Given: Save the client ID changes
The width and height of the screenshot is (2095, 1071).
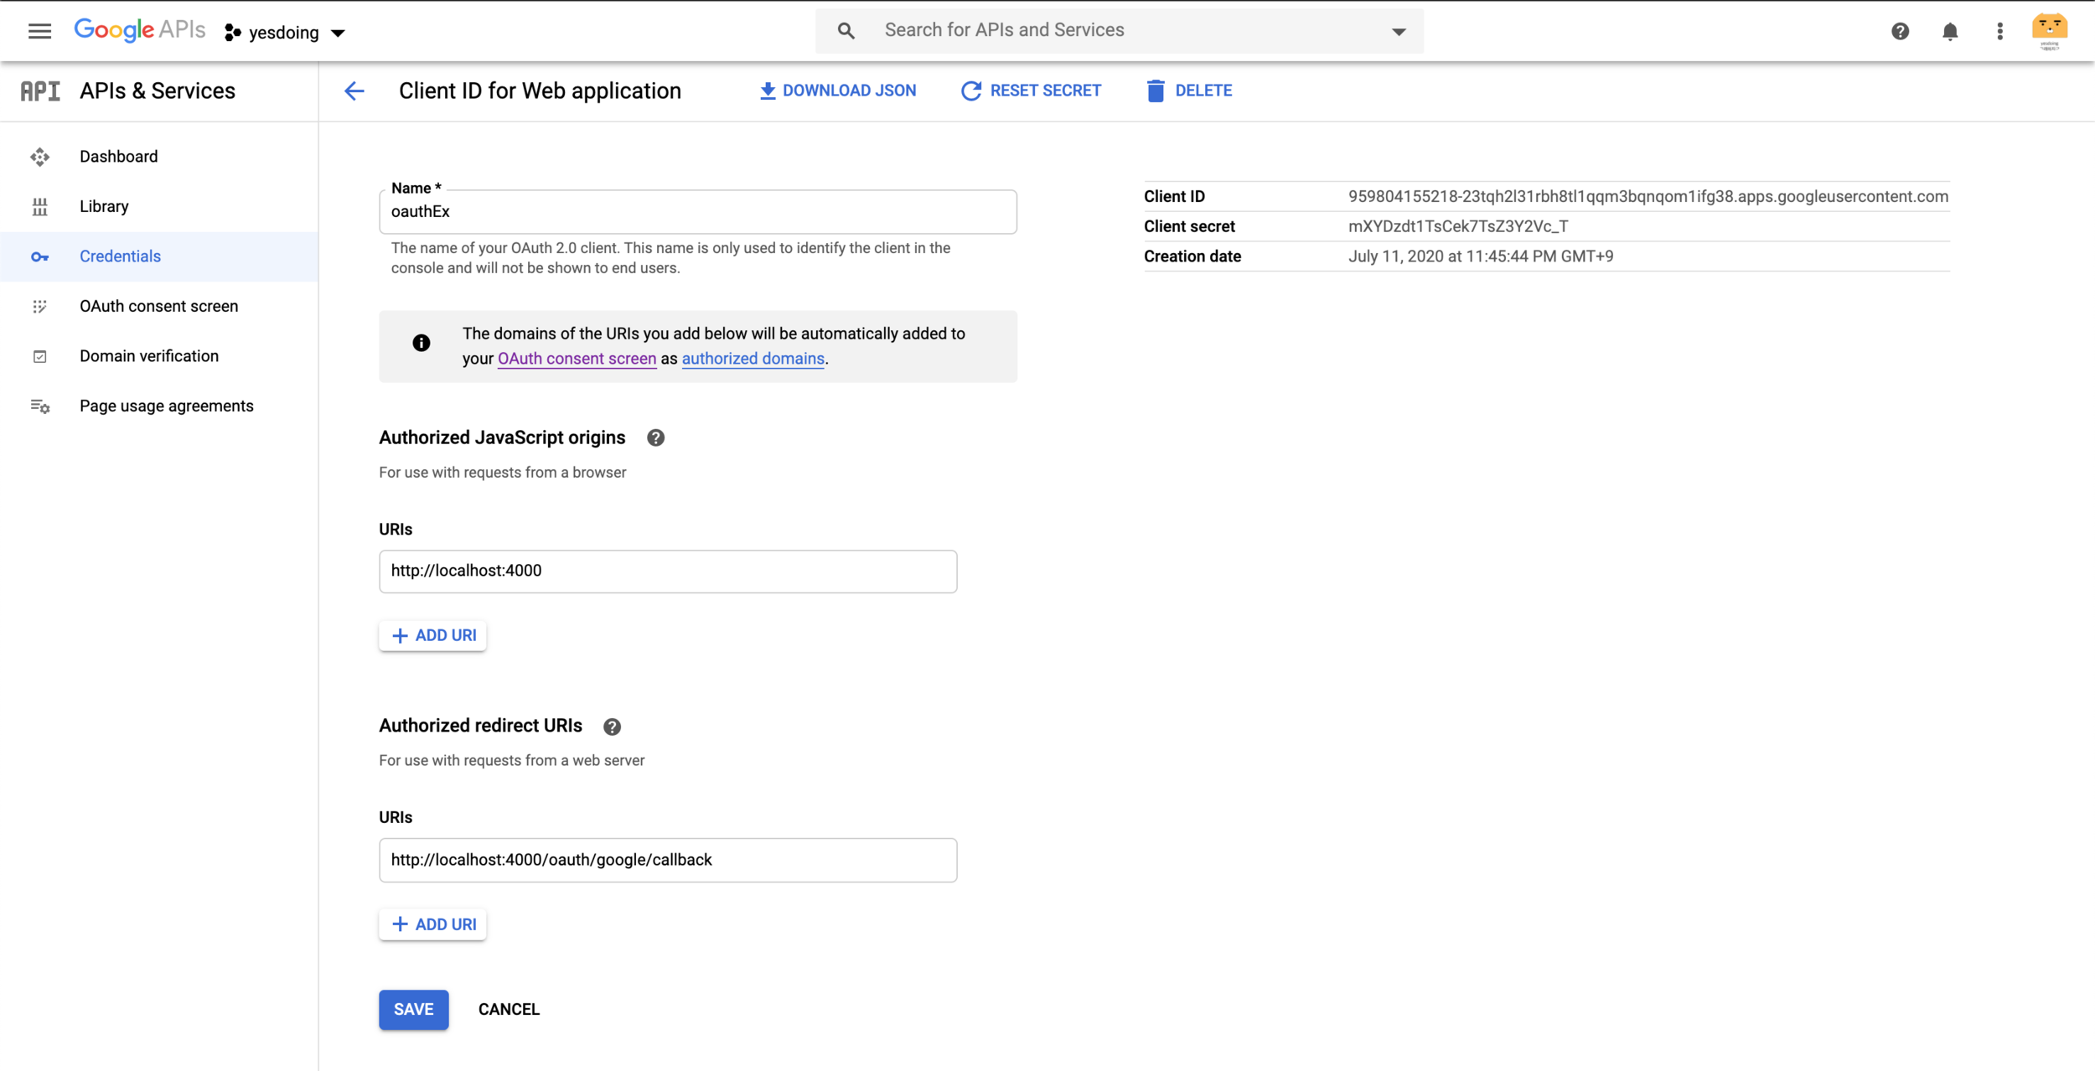Looking at the screenshot, I should pyautogui.click(x=413, y=1009).
